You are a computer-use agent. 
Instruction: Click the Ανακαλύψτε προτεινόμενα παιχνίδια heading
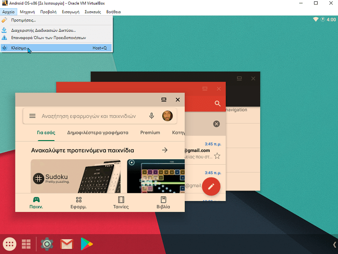point(82,151)
